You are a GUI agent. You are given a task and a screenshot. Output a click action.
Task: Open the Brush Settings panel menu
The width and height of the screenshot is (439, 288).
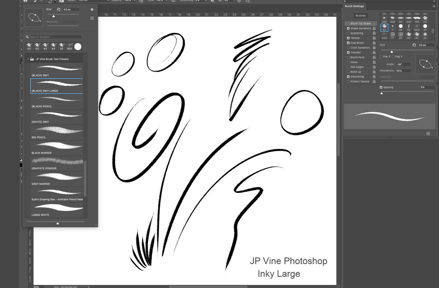point(434,6)
